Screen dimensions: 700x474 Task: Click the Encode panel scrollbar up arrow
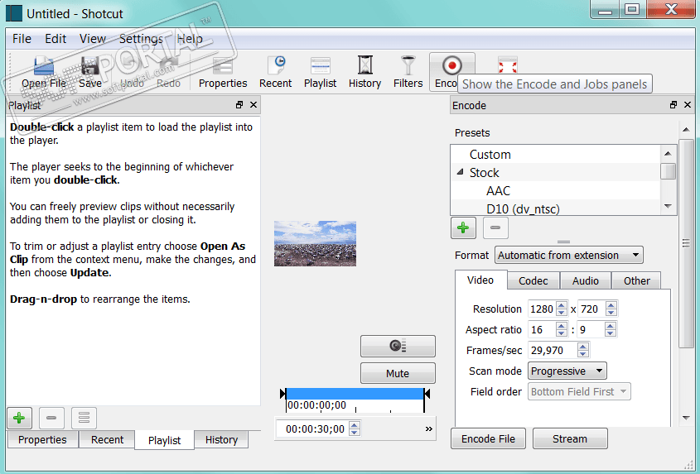tap(686, 130)
